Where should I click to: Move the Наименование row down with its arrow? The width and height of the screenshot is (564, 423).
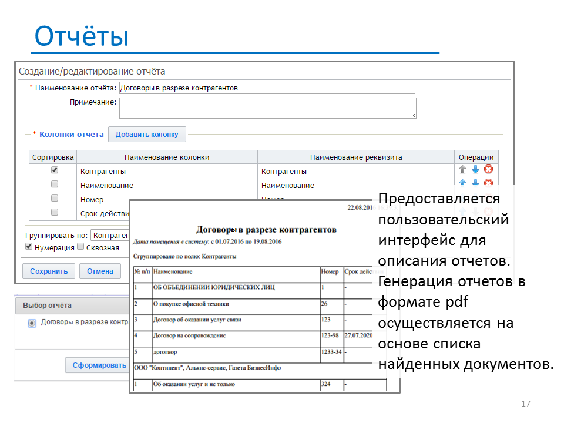[x=475, y=182]
